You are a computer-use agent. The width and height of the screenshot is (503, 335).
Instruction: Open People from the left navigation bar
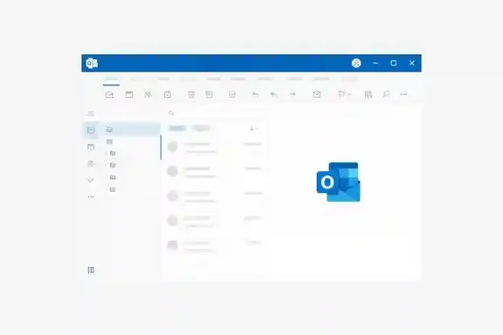coord(91,163)
